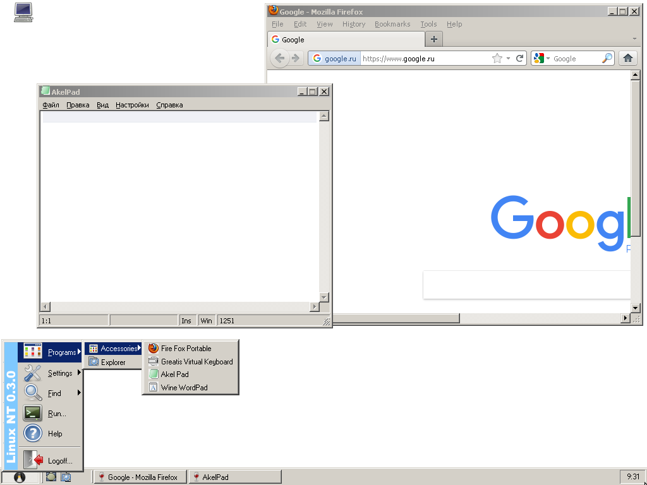647x485 pixels.
Task: Open the Bookmarks menu in Firefox
Action: point(392,24)
